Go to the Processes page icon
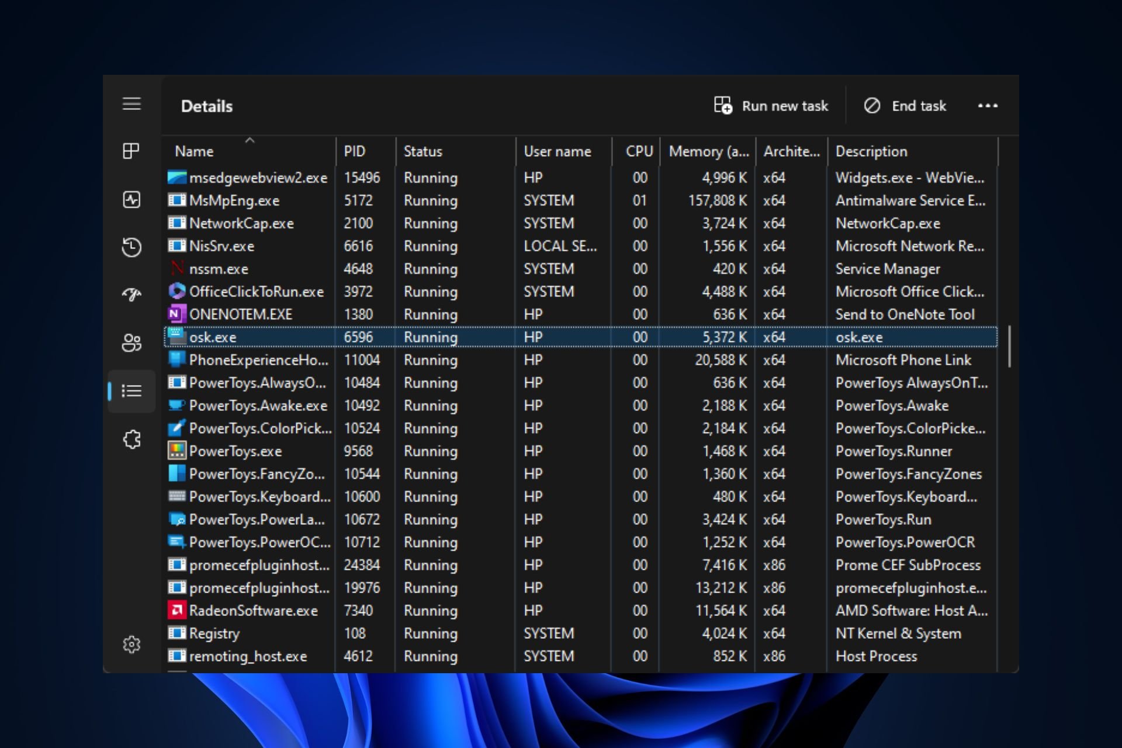This screenshot has width=1122, height=748. tap(131, 151)
